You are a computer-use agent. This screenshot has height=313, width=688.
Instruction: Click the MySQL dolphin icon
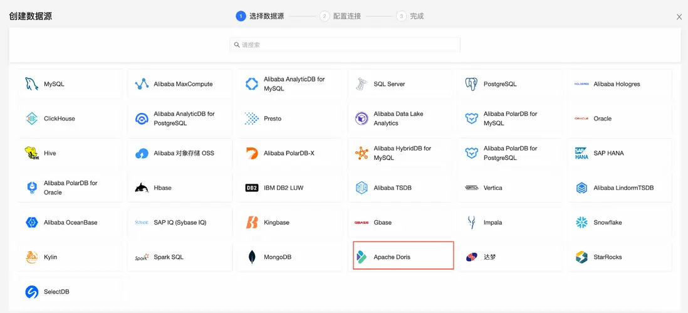(32, 84)
